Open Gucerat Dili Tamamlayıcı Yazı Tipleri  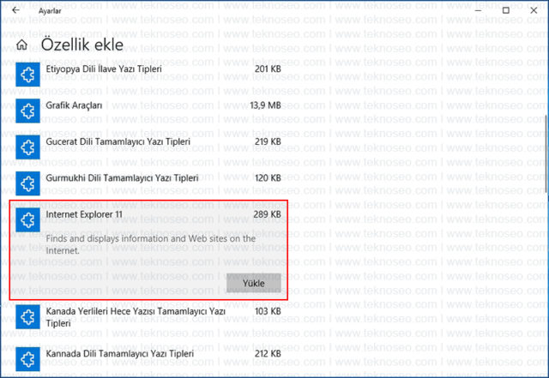[x=118, y=141]
